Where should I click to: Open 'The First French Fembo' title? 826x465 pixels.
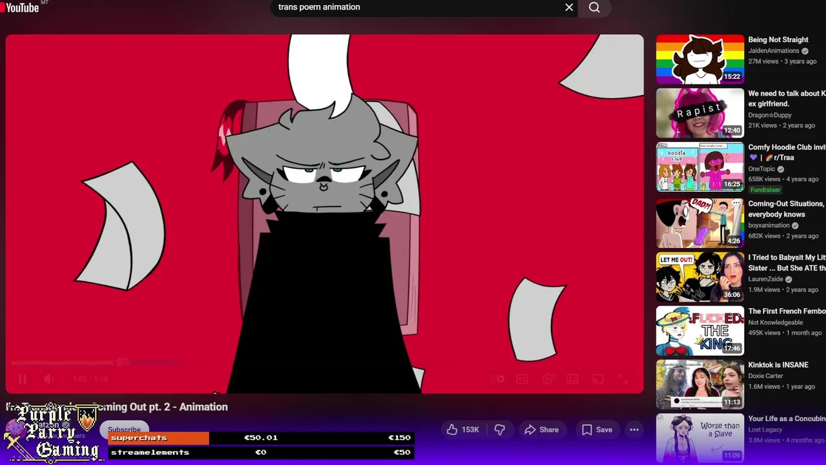coord(787,311)
